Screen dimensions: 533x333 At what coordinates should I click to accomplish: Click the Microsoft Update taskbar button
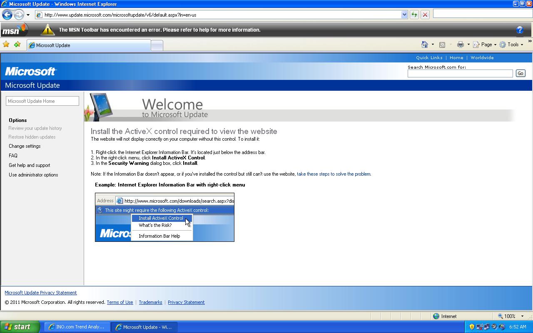[x=144, y=327]
